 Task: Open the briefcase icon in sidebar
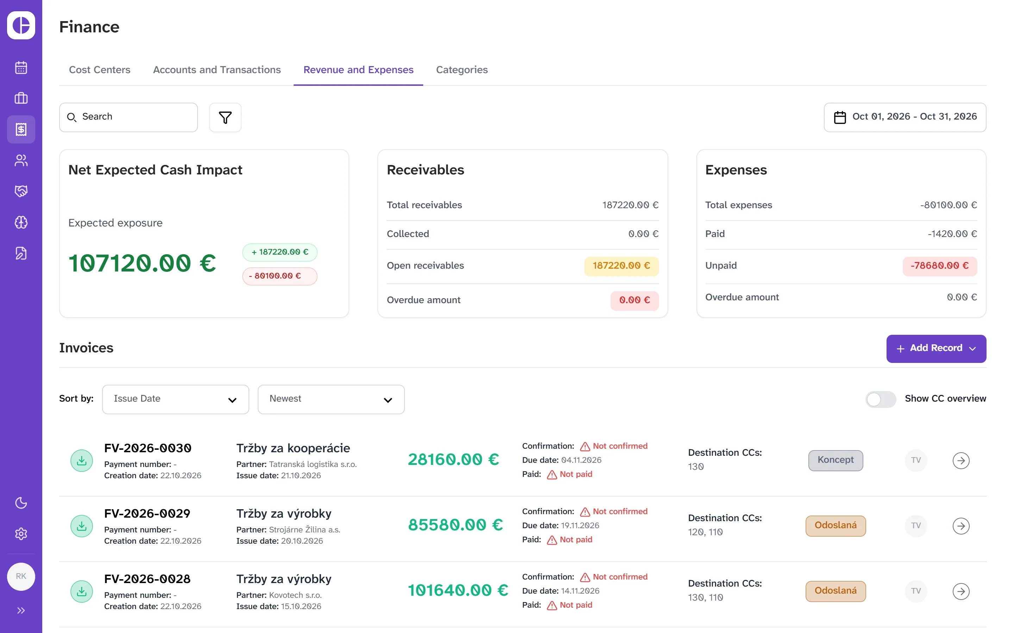coord(21,98)
